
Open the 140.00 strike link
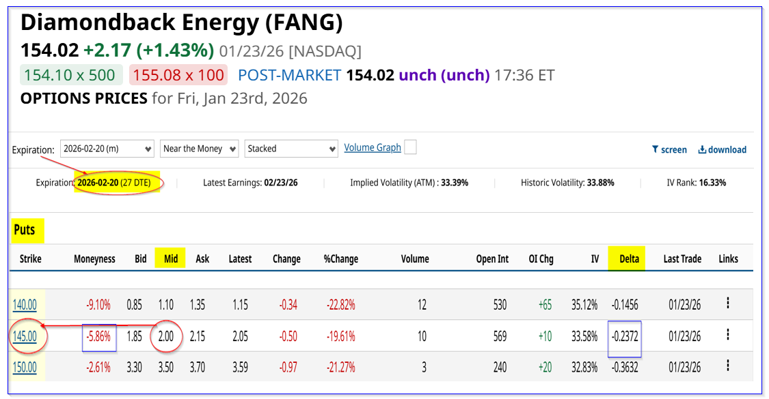25,304
